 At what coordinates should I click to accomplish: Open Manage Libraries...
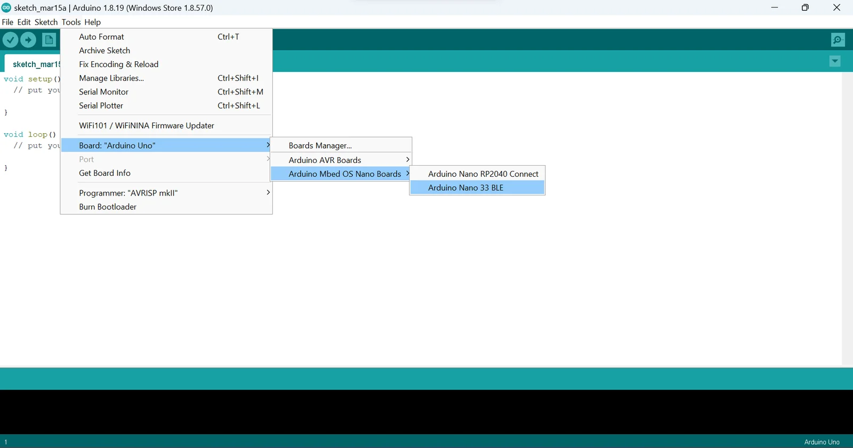(166, 78)
